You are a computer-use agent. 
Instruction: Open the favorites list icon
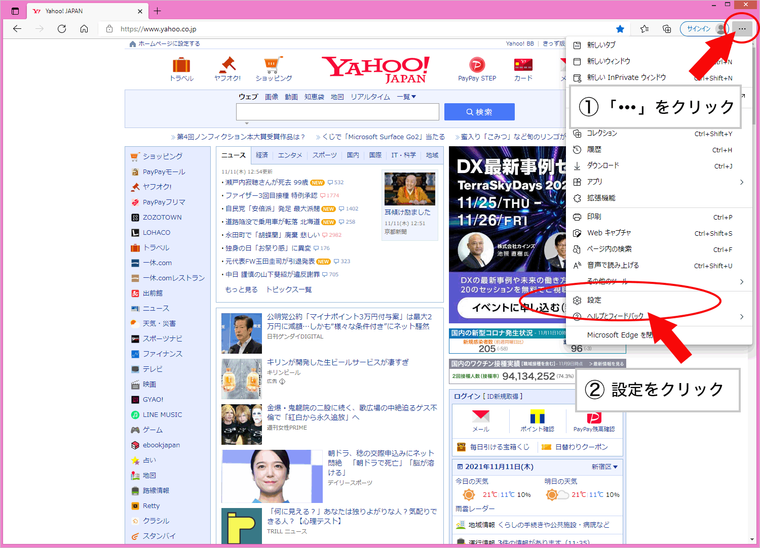(x=644, y=29)
